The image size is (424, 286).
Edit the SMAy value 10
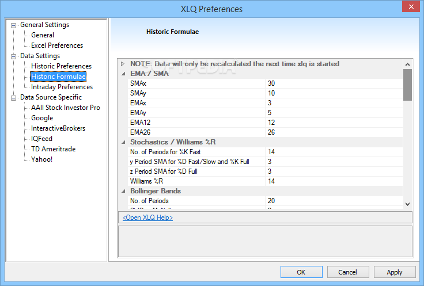(334, 93)
